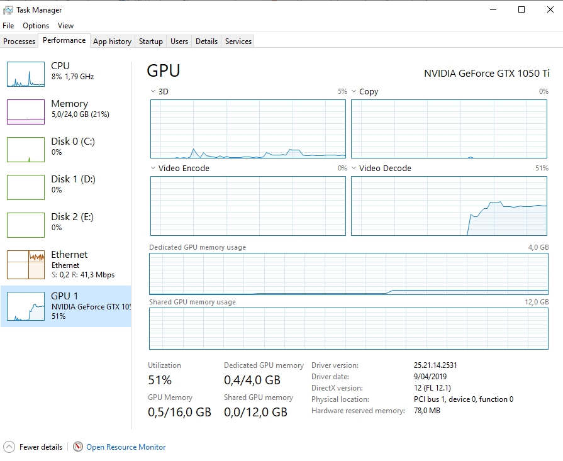Select the Ethernet throughput graph icon
The width and height of the screenshot is (563, 461).
coord(26,264)
